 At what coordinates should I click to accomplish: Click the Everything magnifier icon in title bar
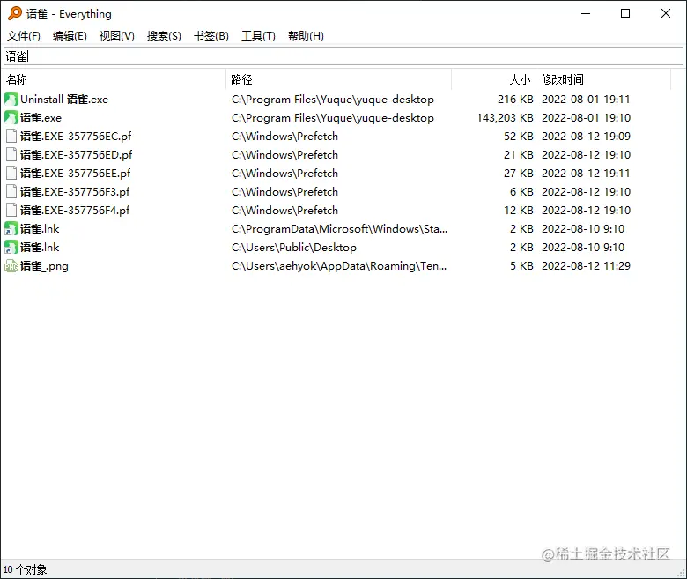(14, 13)
